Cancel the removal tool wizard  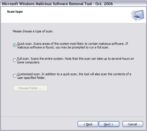point(133,124)
